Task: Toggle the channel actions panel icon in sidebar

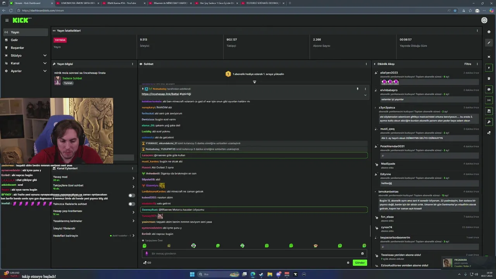Action: [489, 111]
